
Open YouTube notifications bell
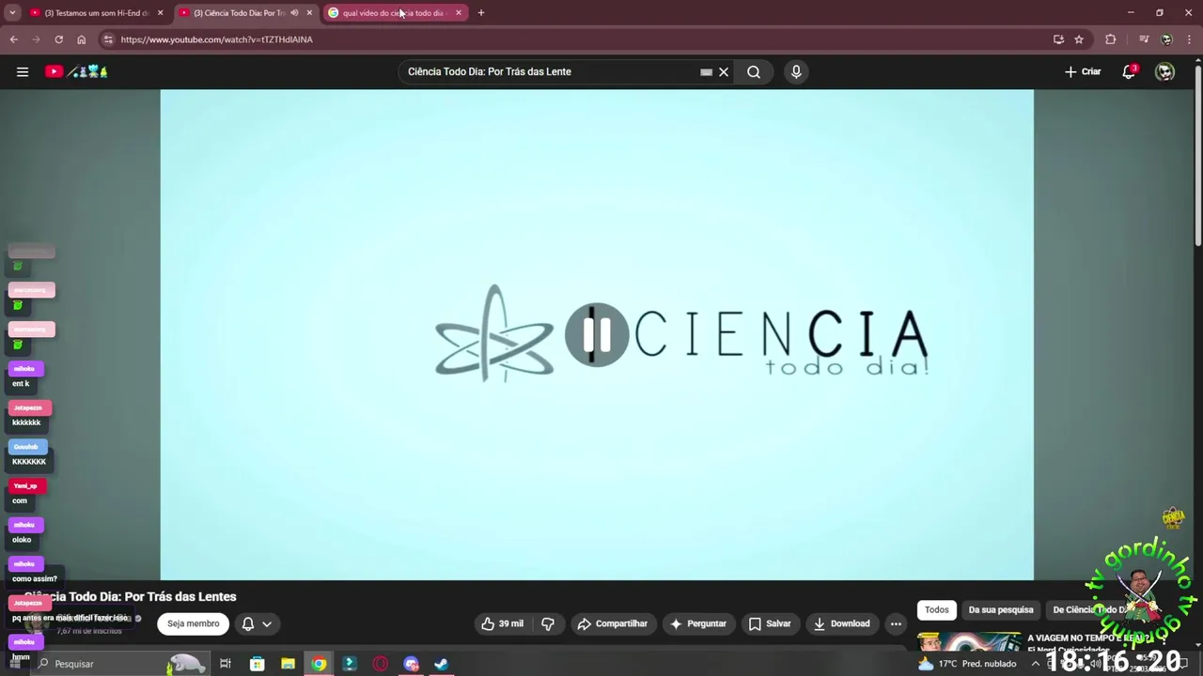click(1129, 71)
